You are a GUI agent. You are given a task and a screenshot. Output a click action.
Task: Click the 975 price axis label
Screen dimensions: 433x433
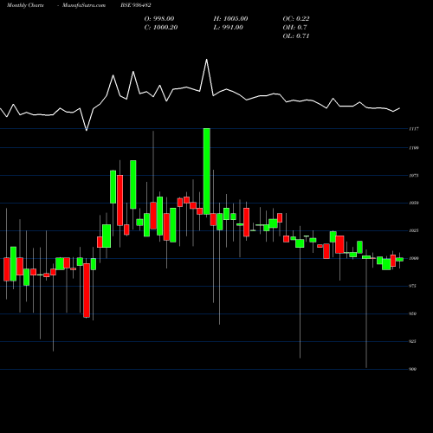pos(413,286)
